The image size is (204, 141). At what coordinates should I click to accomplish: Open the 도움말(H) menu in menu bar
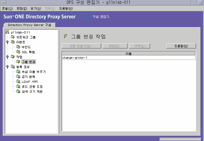pos(66,9)
